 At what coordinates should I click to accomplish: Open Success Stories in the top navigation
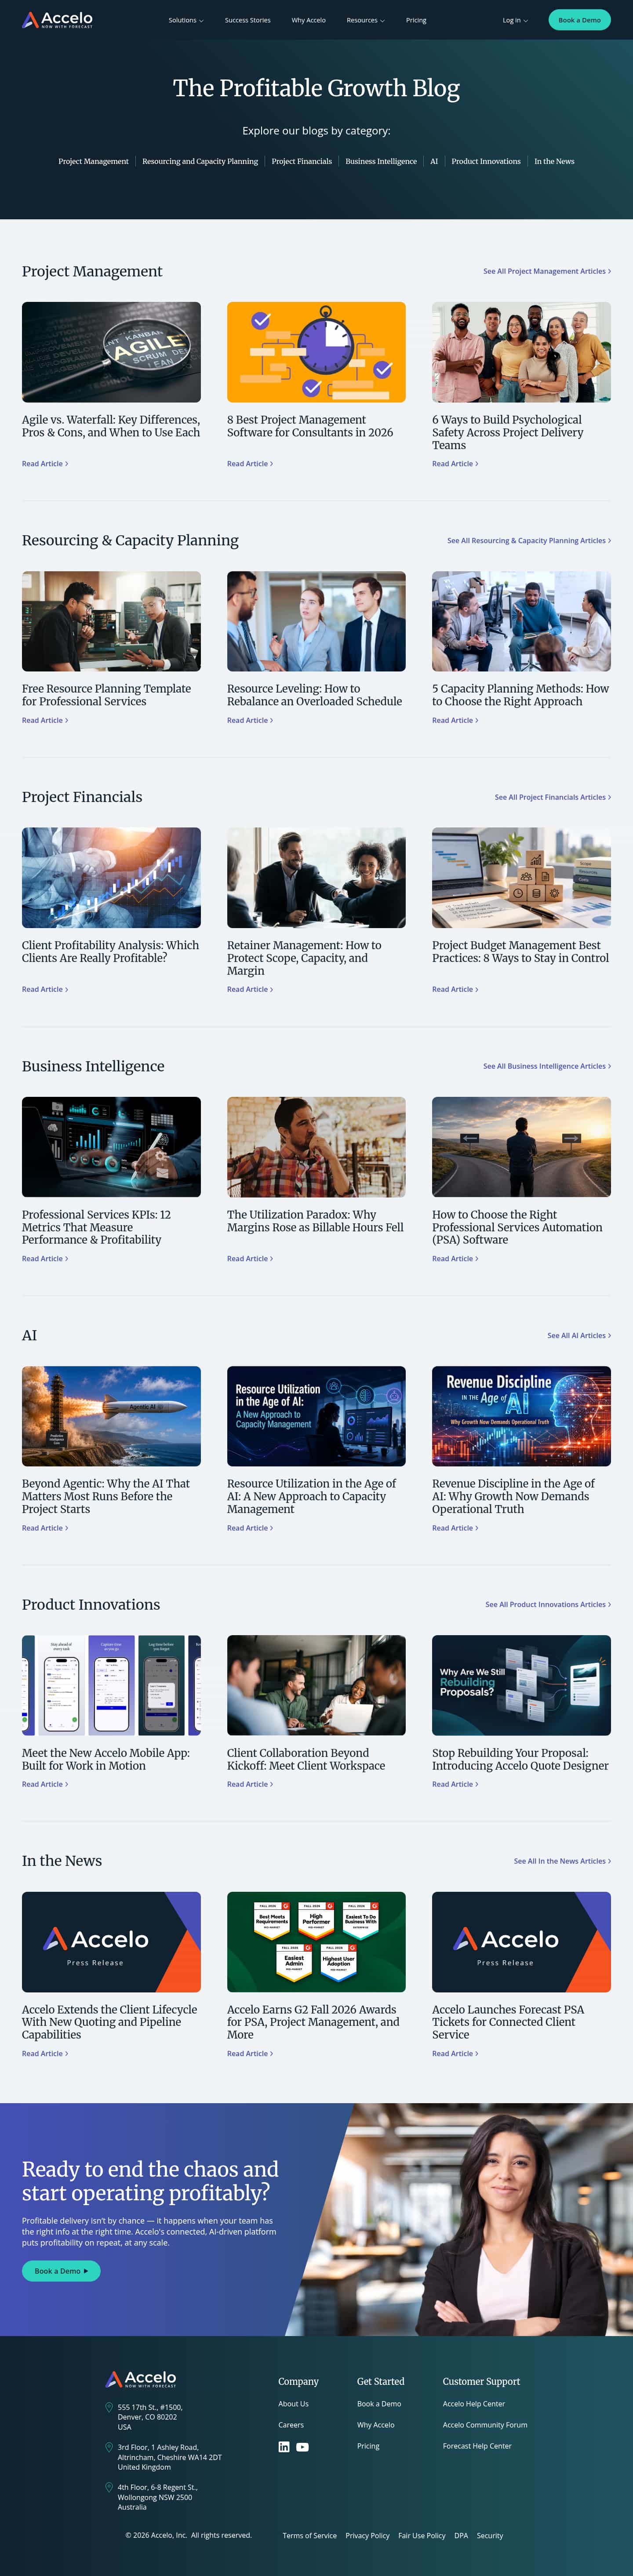click(x=247, y=20)
